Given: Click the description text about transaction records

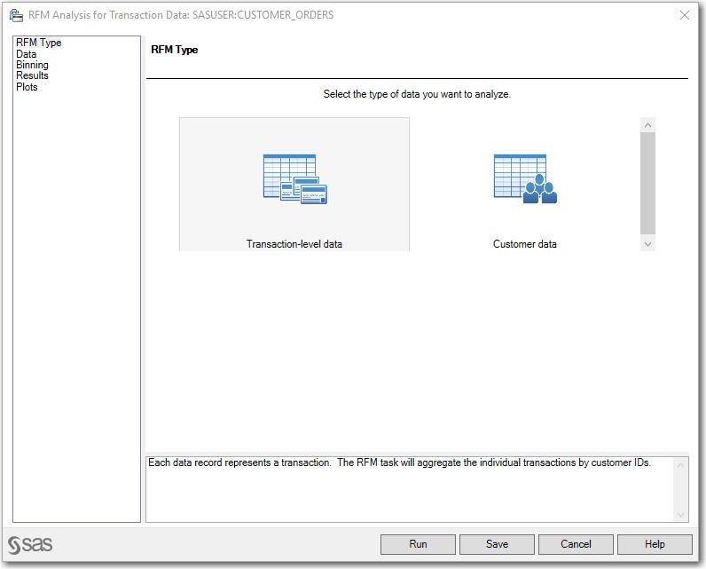Looking at the screenshot, I should pyautogui.click(x=399, y=462).
